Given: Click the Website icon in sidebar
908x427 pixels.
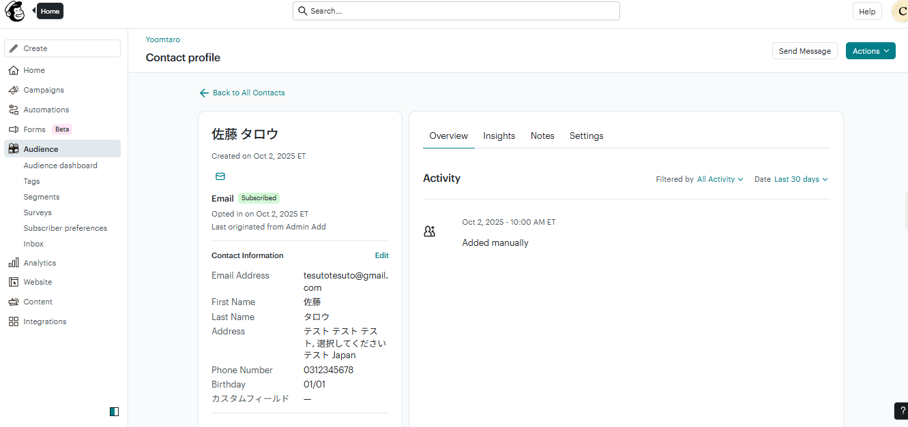Looking at the screenshot, I should pos(14,282).
